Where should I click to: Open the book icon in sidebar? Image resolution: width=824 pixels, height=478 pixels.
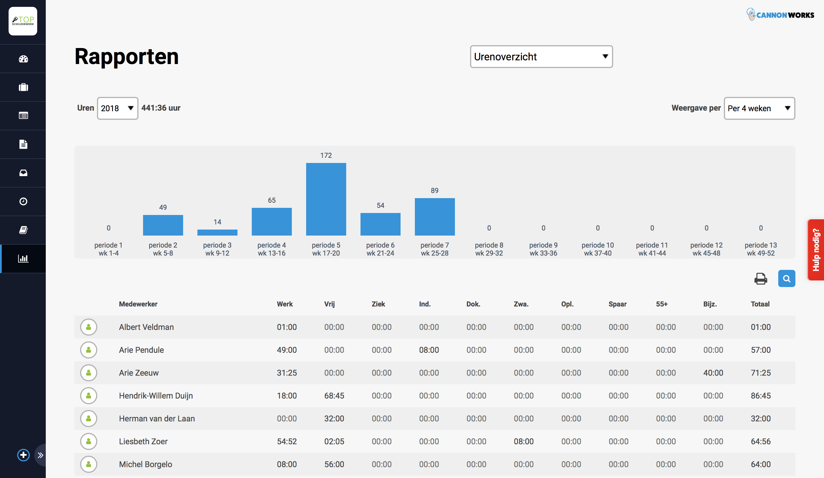(x=23, y=230)
